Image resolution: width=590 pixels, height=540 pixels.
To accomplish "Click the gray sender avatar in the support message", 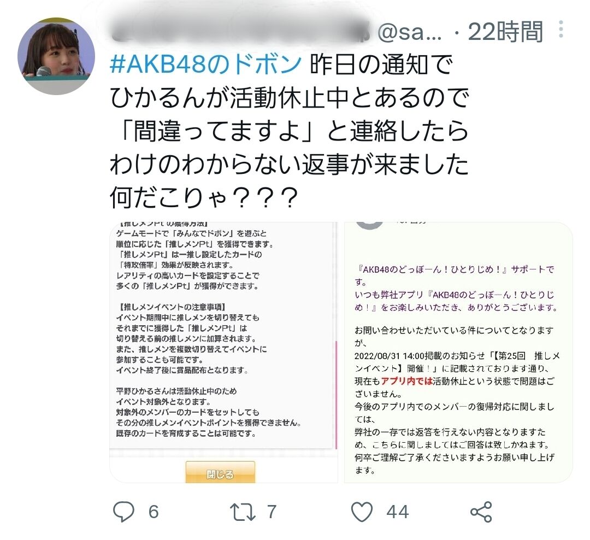I will coord(369,225).
